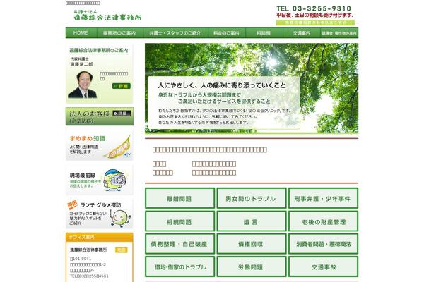Image resolution: width=424 pixels, height=282 pixels.
Task: Click the 人にやさしく、人の痛みに寄り添っていくこと headline
Action: pyautogui.click(x=222, y=85)
